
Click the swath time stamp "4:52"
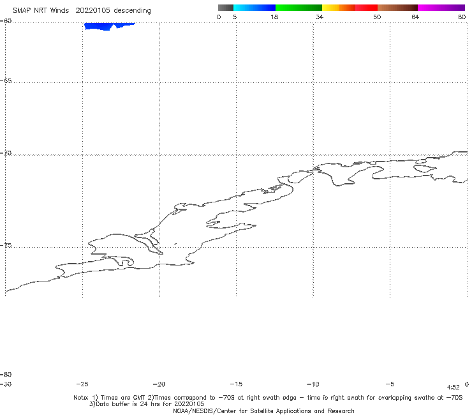click(454, 388)
